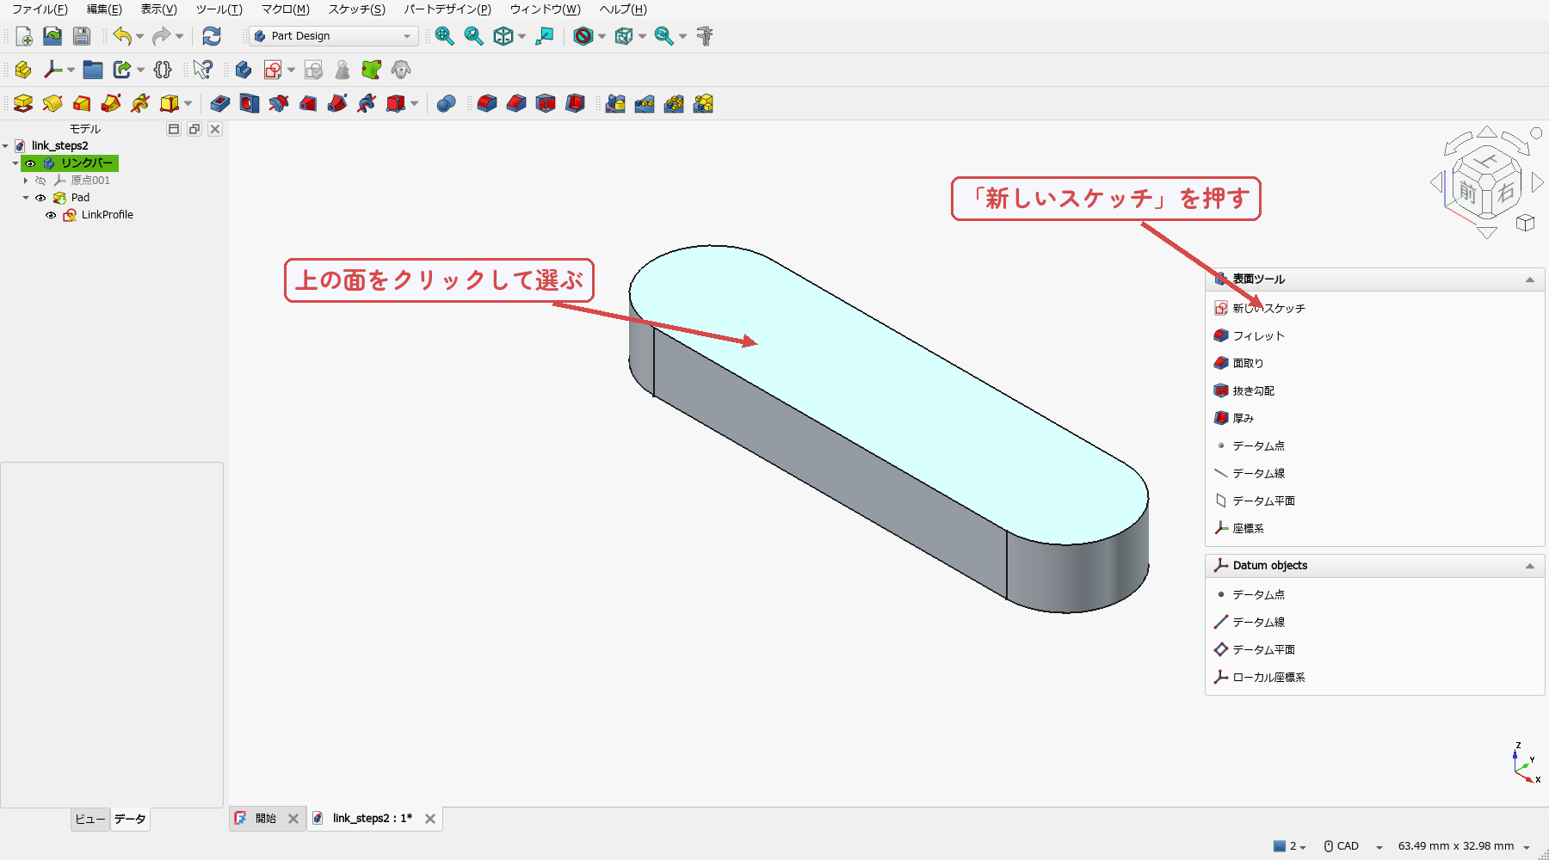
Task: Click the Additive loft icon
Action: pyautogui.click(x=82, y=104)
